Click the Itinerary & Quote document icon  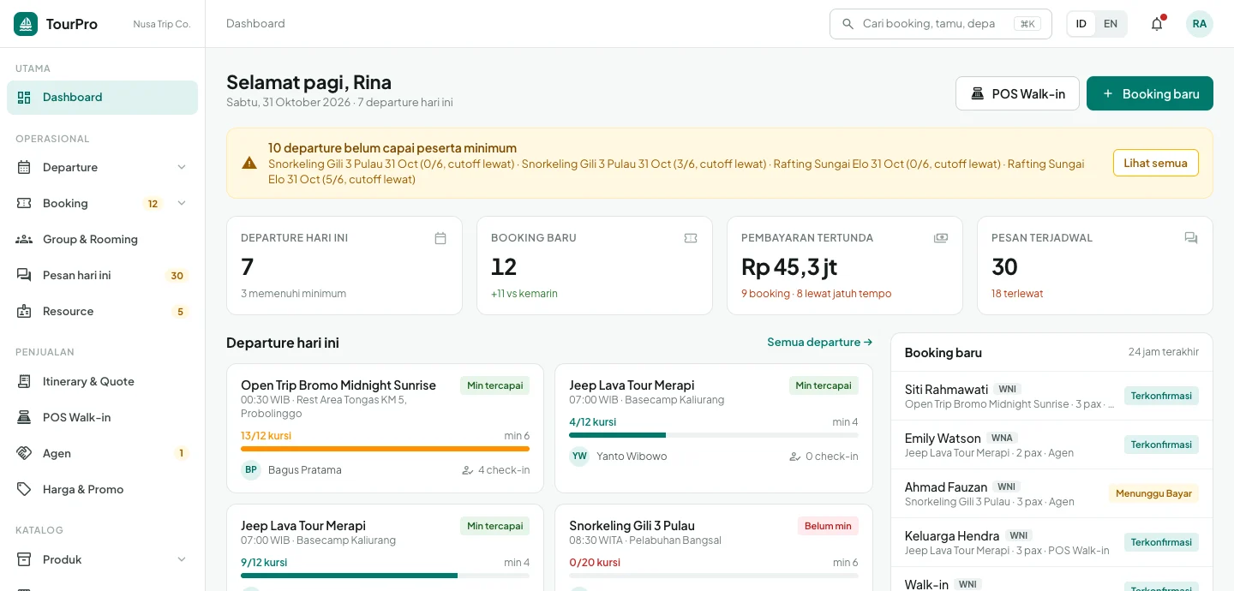click(x=24, y=381)
